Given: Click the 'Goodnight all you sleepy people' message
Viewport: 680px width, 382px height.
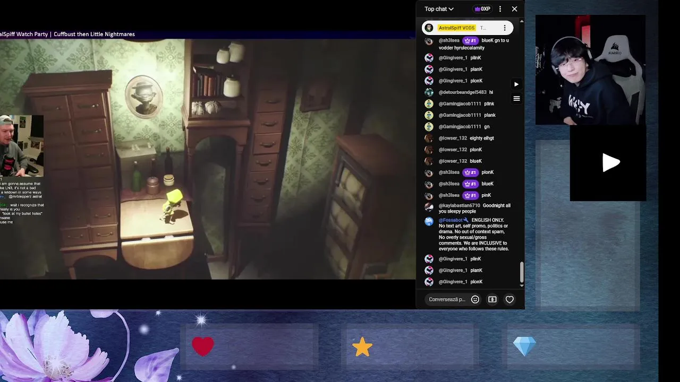Looking at the screenshot, I should (474, 209).
